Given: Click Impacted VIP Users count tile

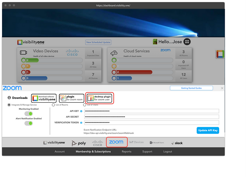Looking at the screenshot, I should point(183,65).
